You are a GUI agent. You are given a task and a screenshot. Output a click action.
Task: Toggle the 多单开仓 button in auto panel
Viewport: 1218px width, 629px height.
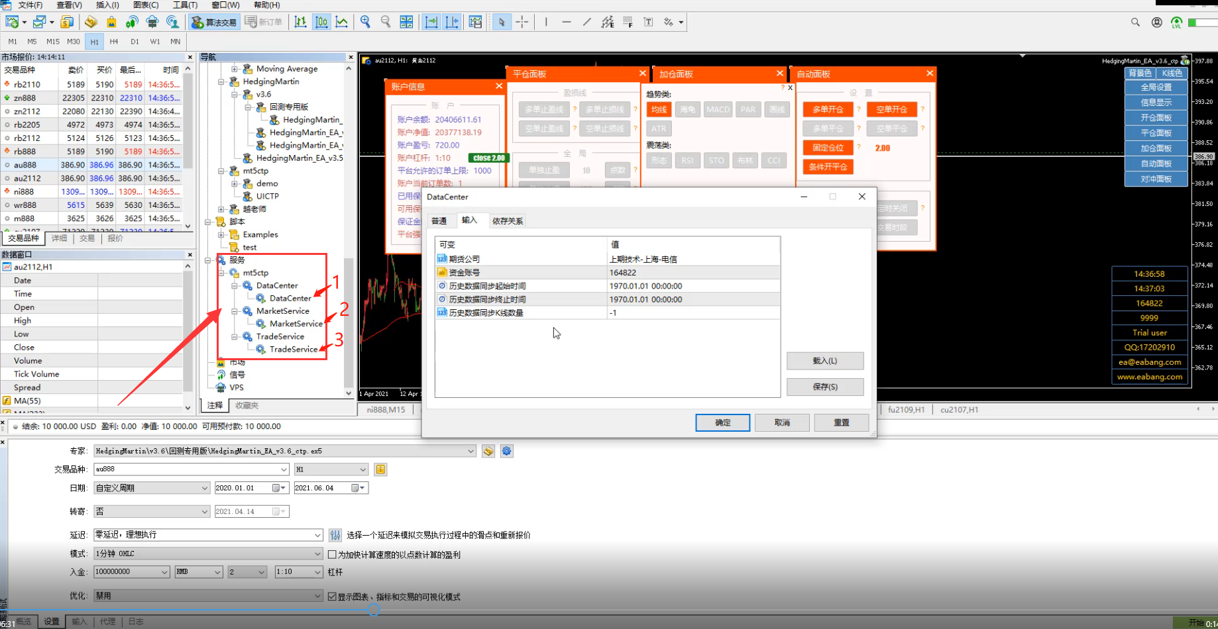coord(828,109)
